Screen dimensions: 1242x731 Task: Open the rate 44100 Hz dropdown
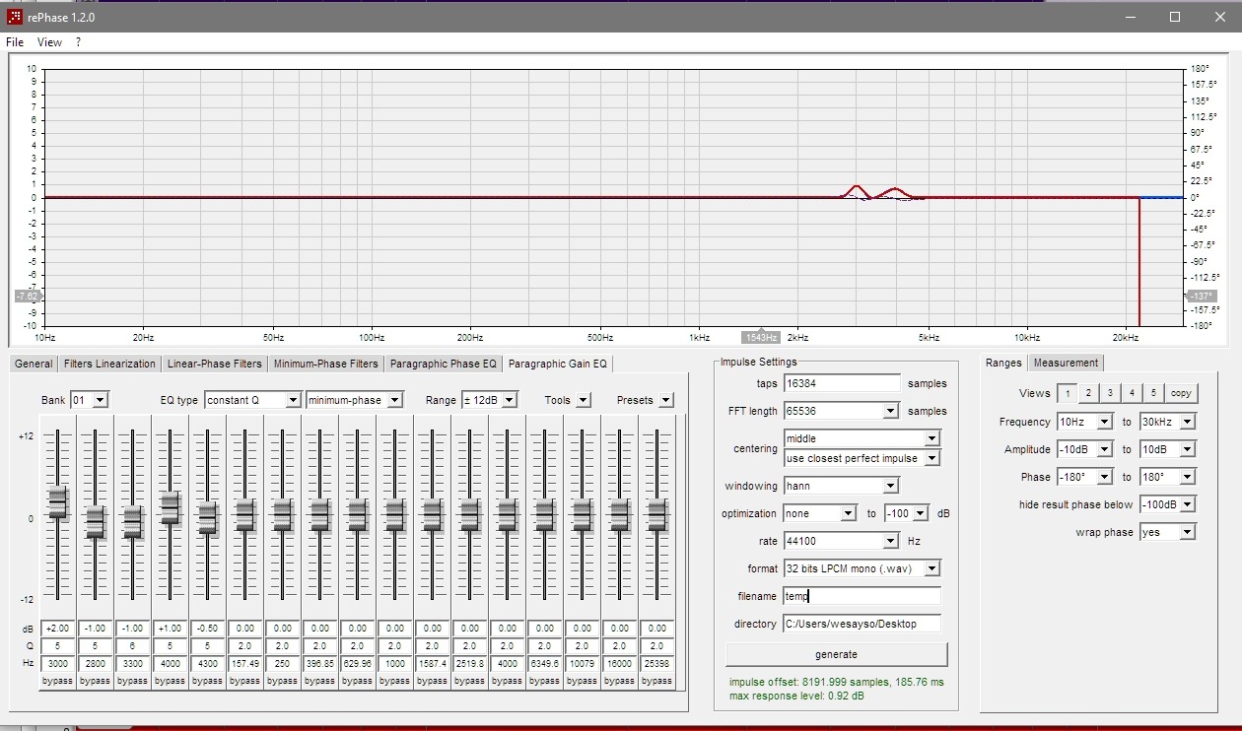[841, 541]
